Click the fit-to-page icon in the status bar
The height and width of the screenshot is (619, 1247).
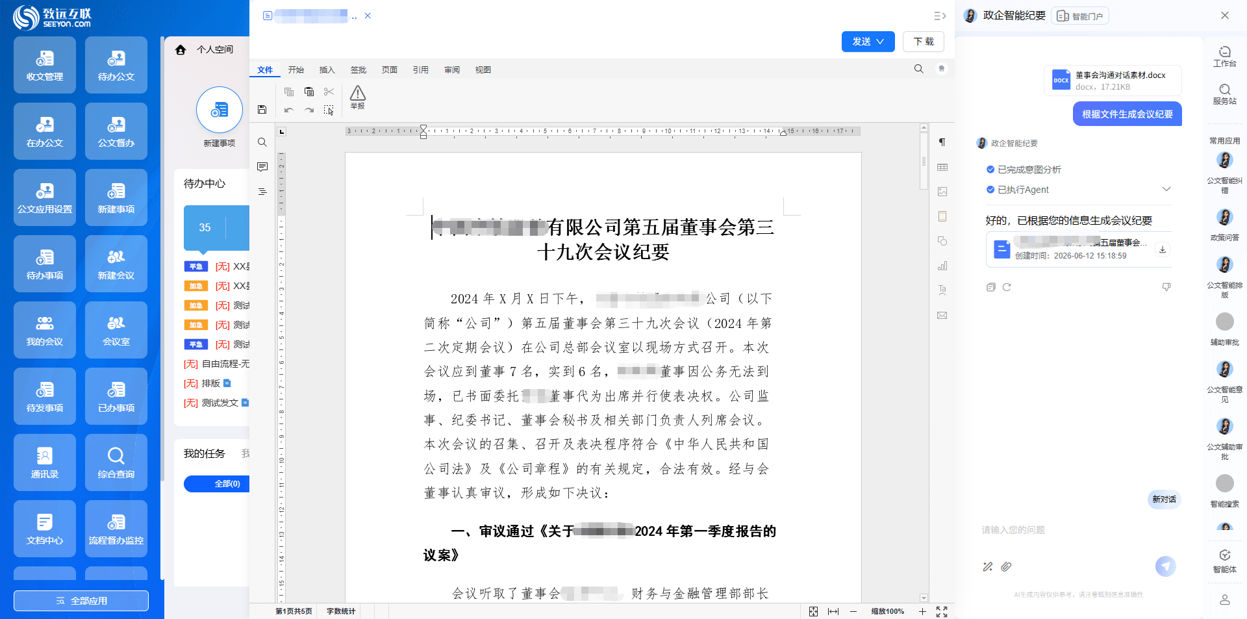pos(813,611)
